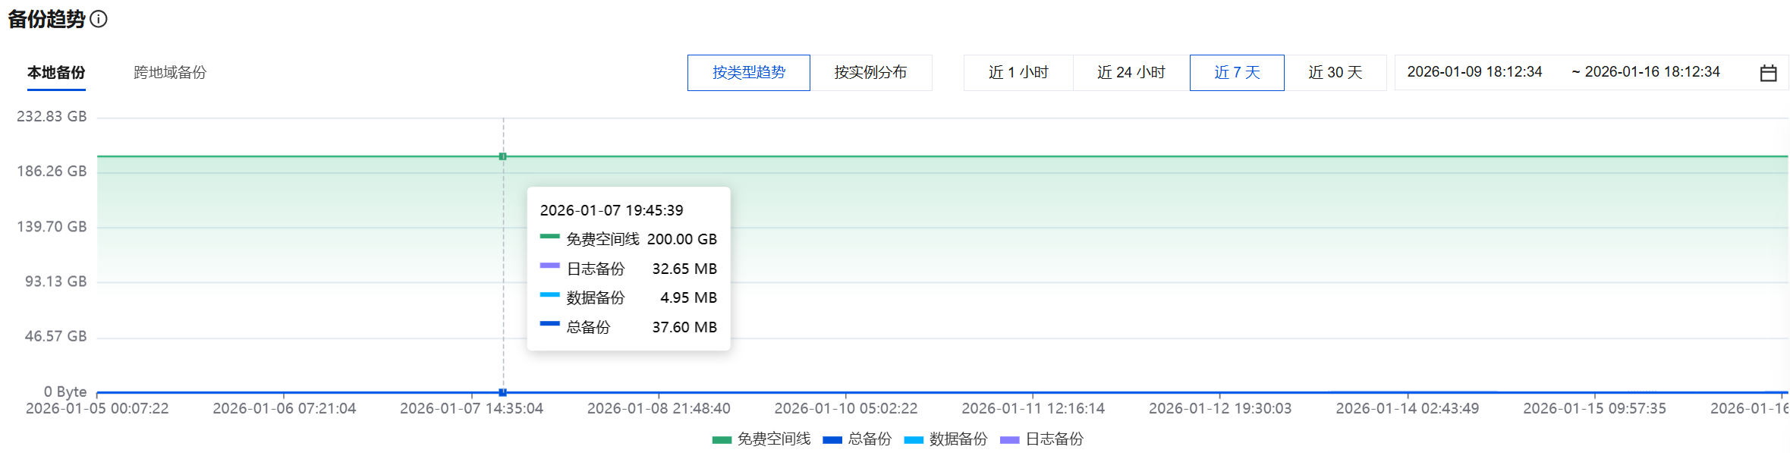Choose the 近 30 天 time range
1790x453 pixels.
1335,73
